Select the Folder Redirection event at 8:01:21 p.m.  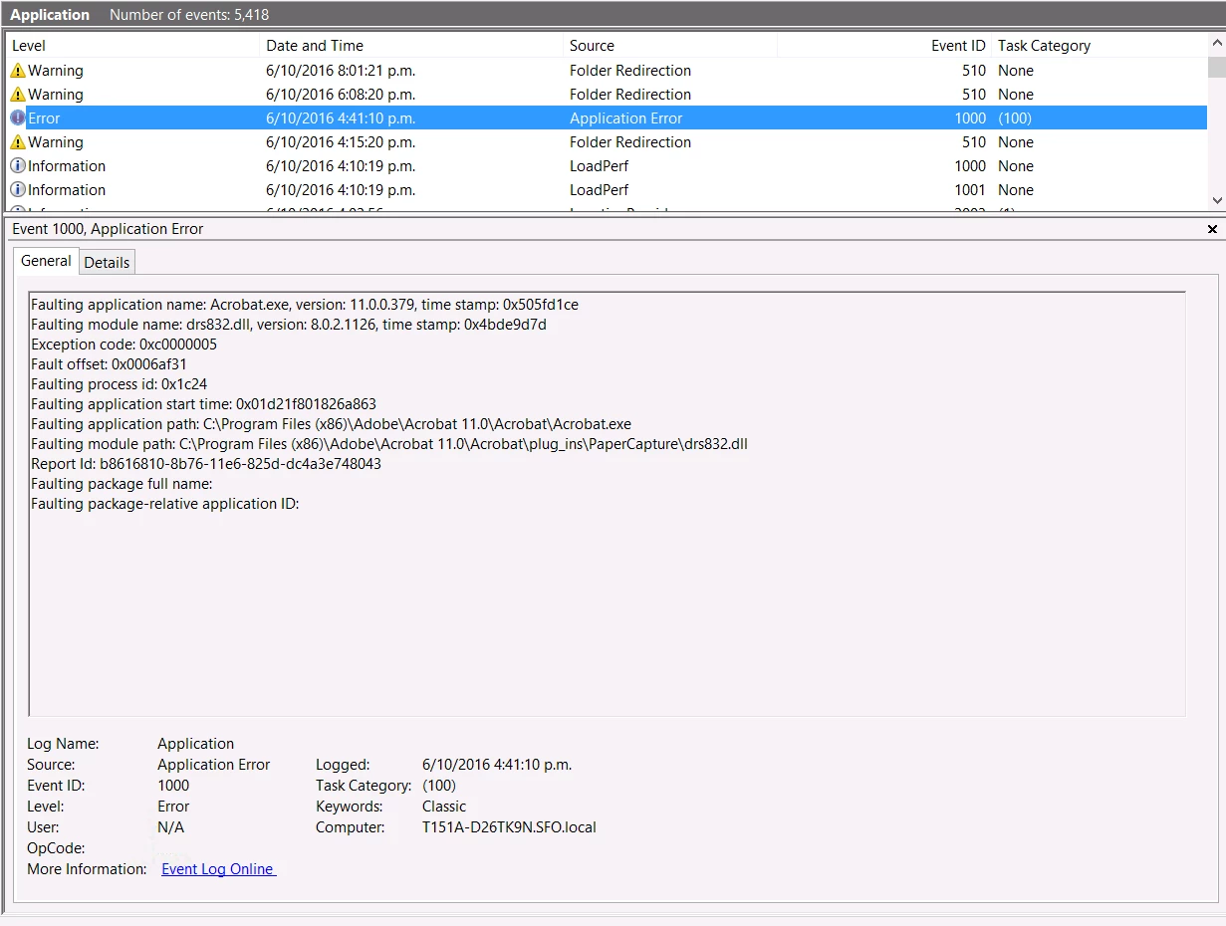point(607,71)
